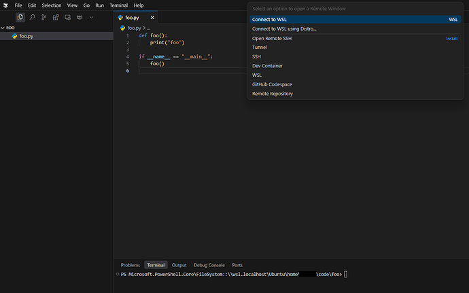Click foo() call on line 5
This screenshot has width=469, height=293.
coord(157,64)
